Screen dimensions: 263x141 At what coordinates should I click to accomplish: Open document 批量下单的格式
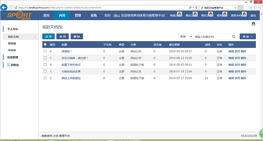(71, 65)
